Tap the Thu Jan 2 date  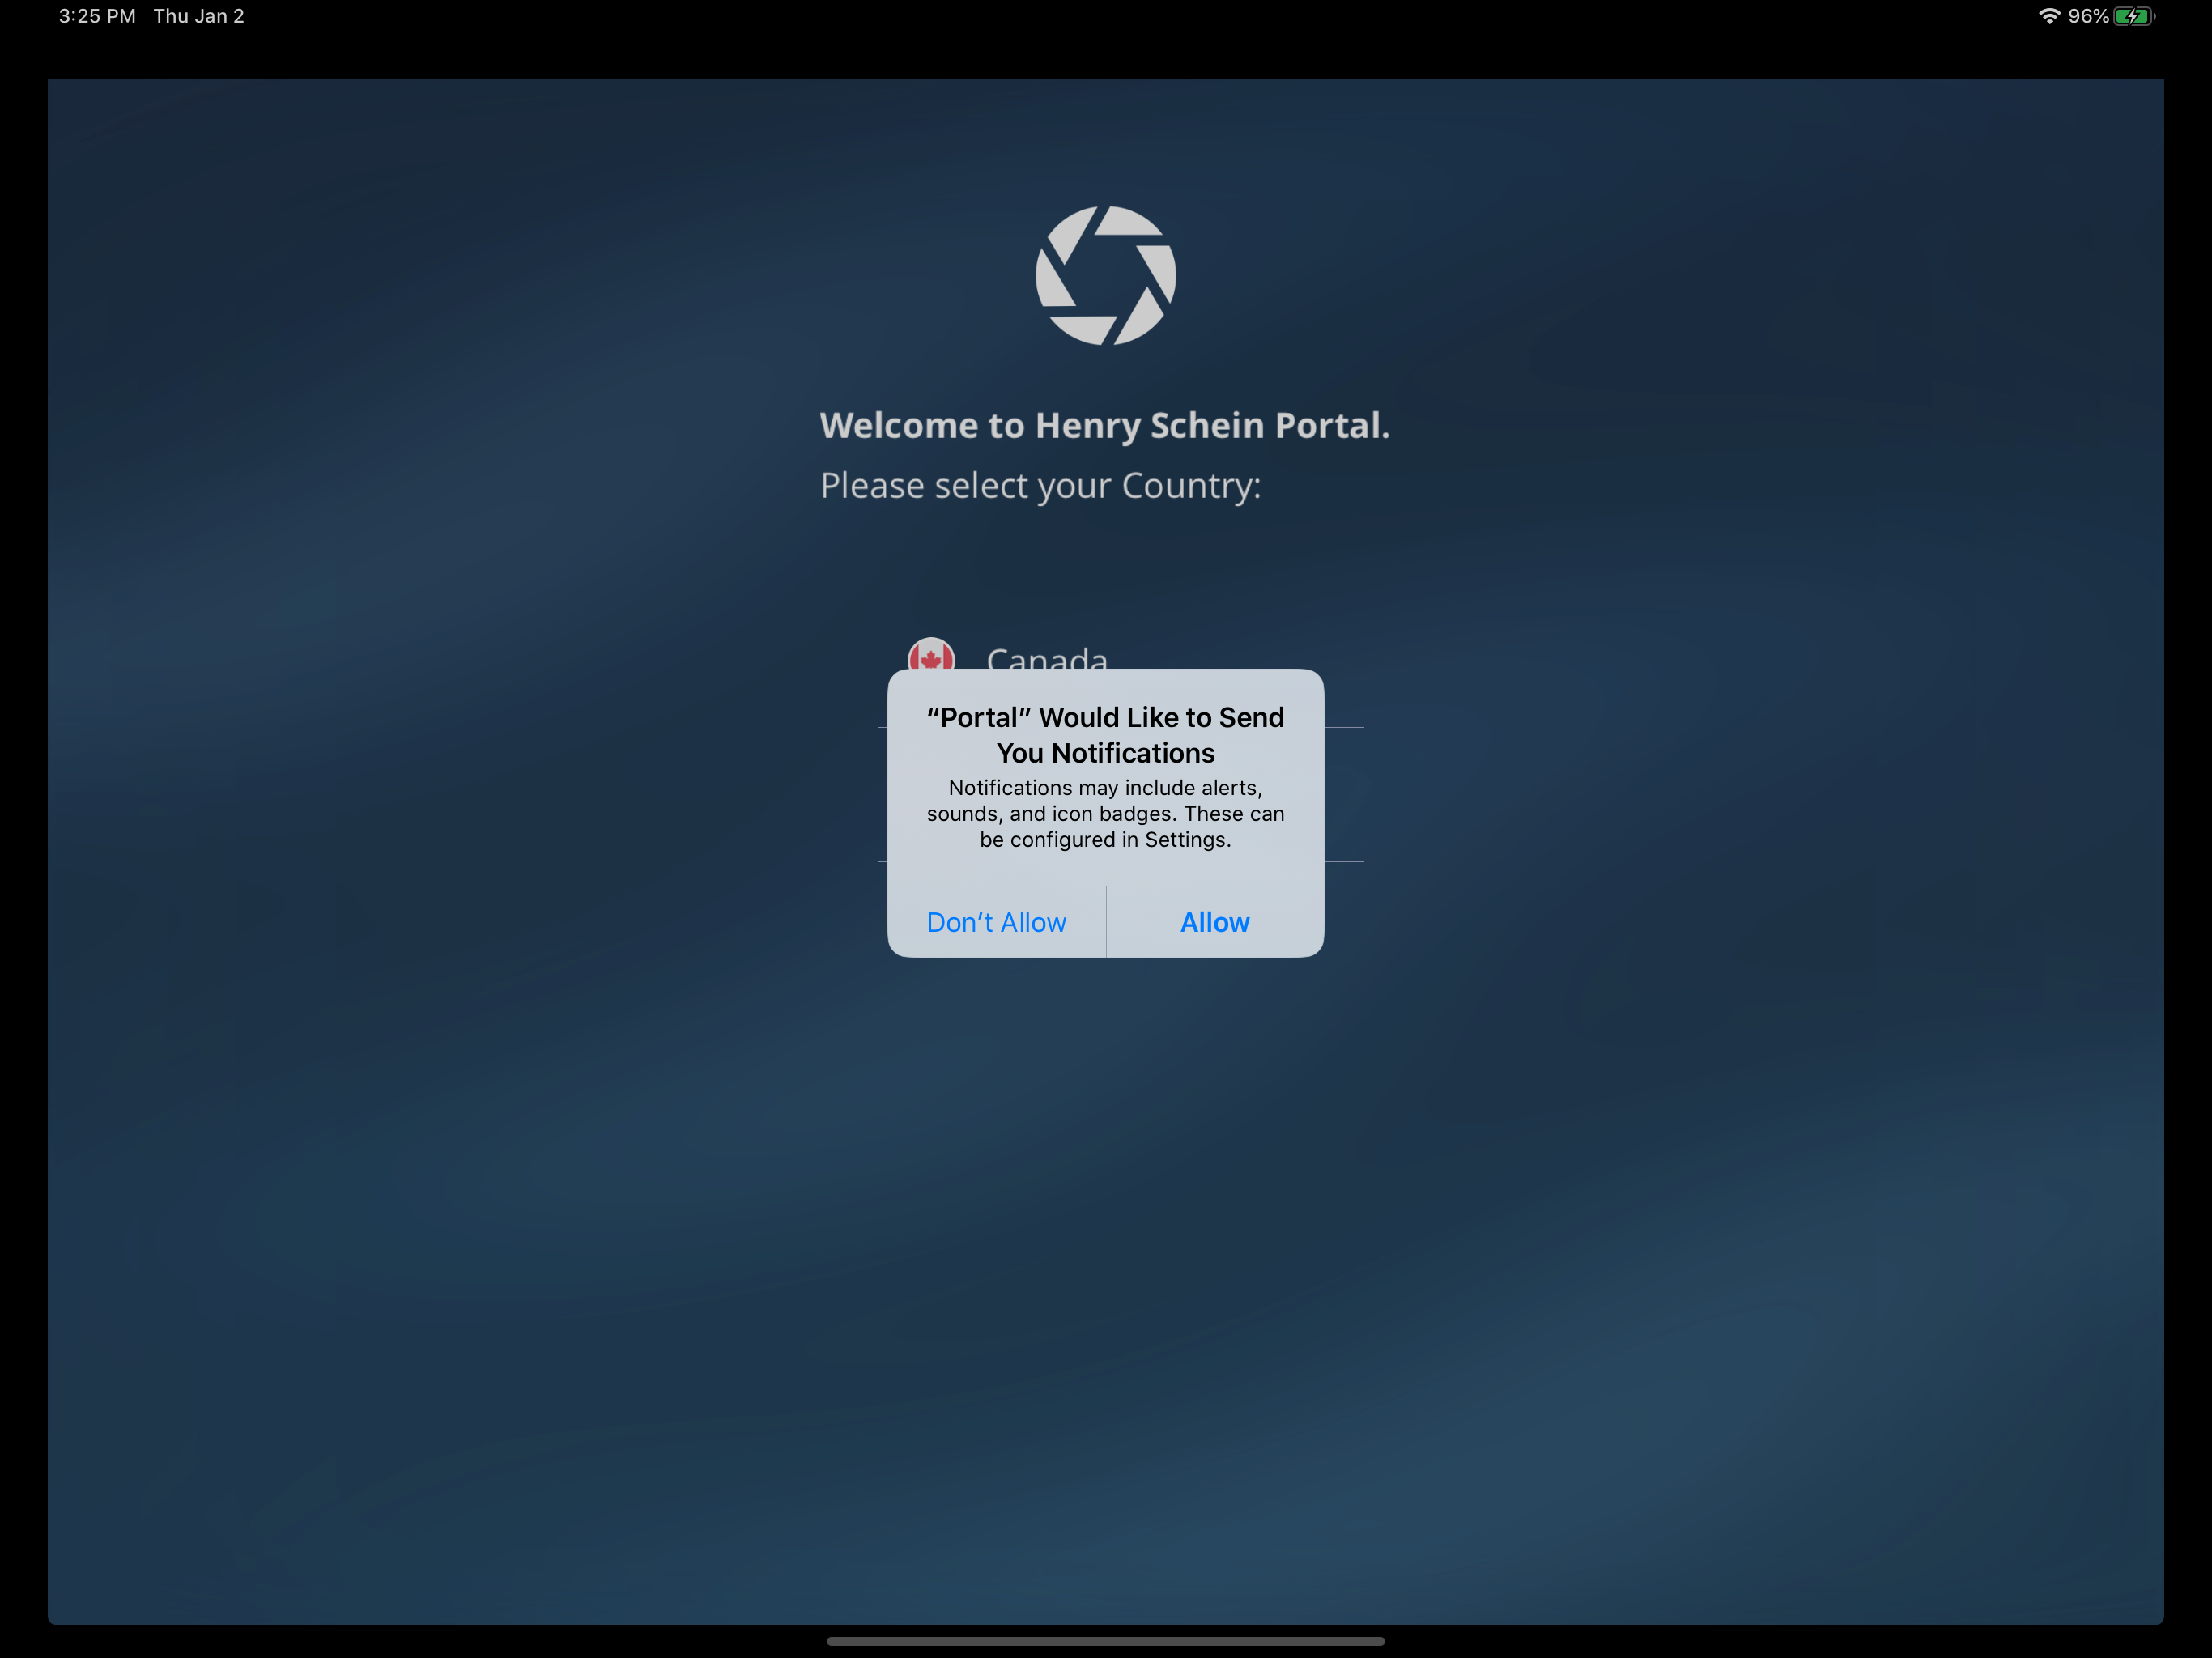[x=199, y=16]
